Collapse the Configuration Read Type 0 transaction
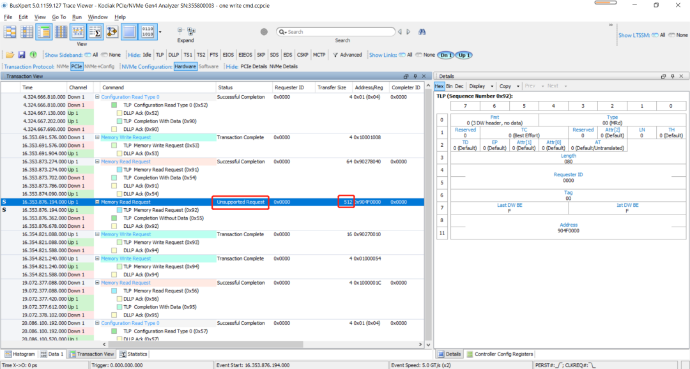This screenshot has height=369, width=690. [97, 97]
